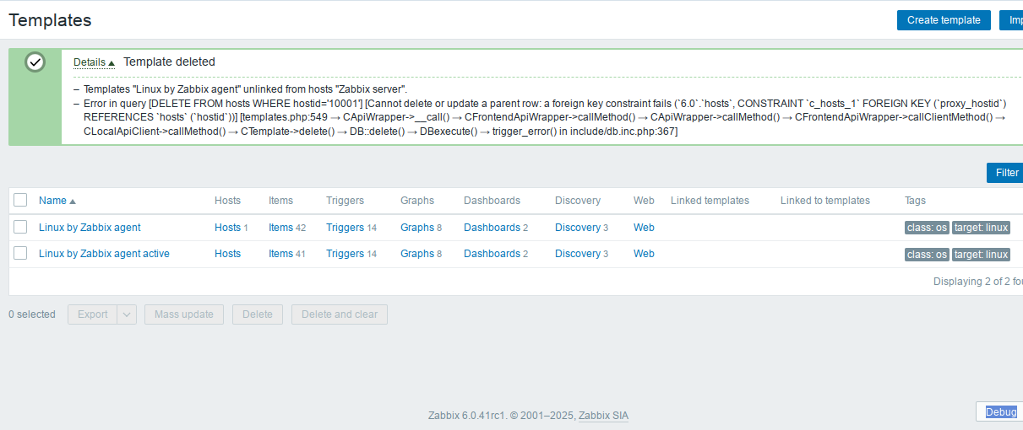
Task: Open the Zabbix SIA footer link
Action: click(603, 416)
